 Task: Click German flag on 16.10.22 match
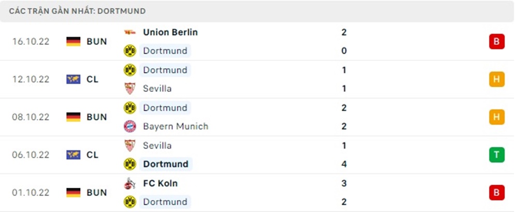pyautogui.click(x=74, y=41)
